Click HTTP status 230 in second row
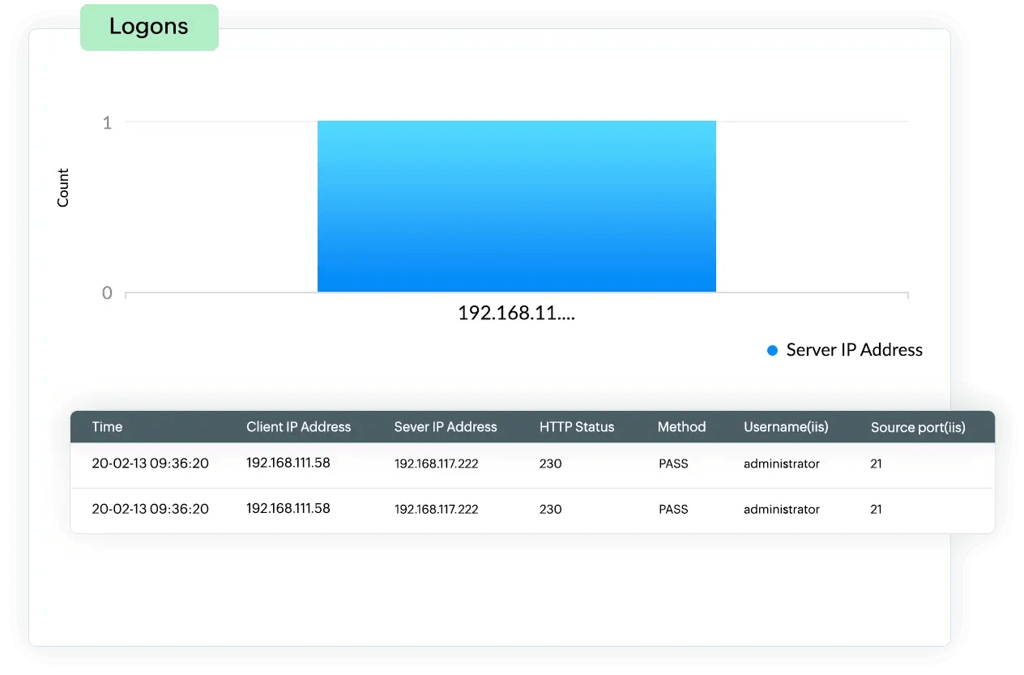 [551, 510]
